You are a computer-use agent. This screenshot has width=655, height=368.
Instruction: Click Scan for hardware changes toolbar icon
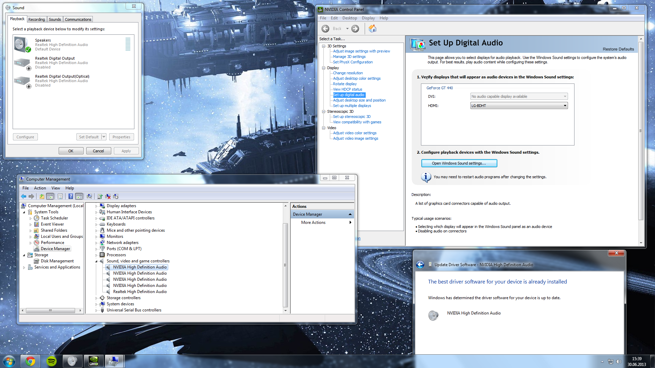[x=89, y=196]
